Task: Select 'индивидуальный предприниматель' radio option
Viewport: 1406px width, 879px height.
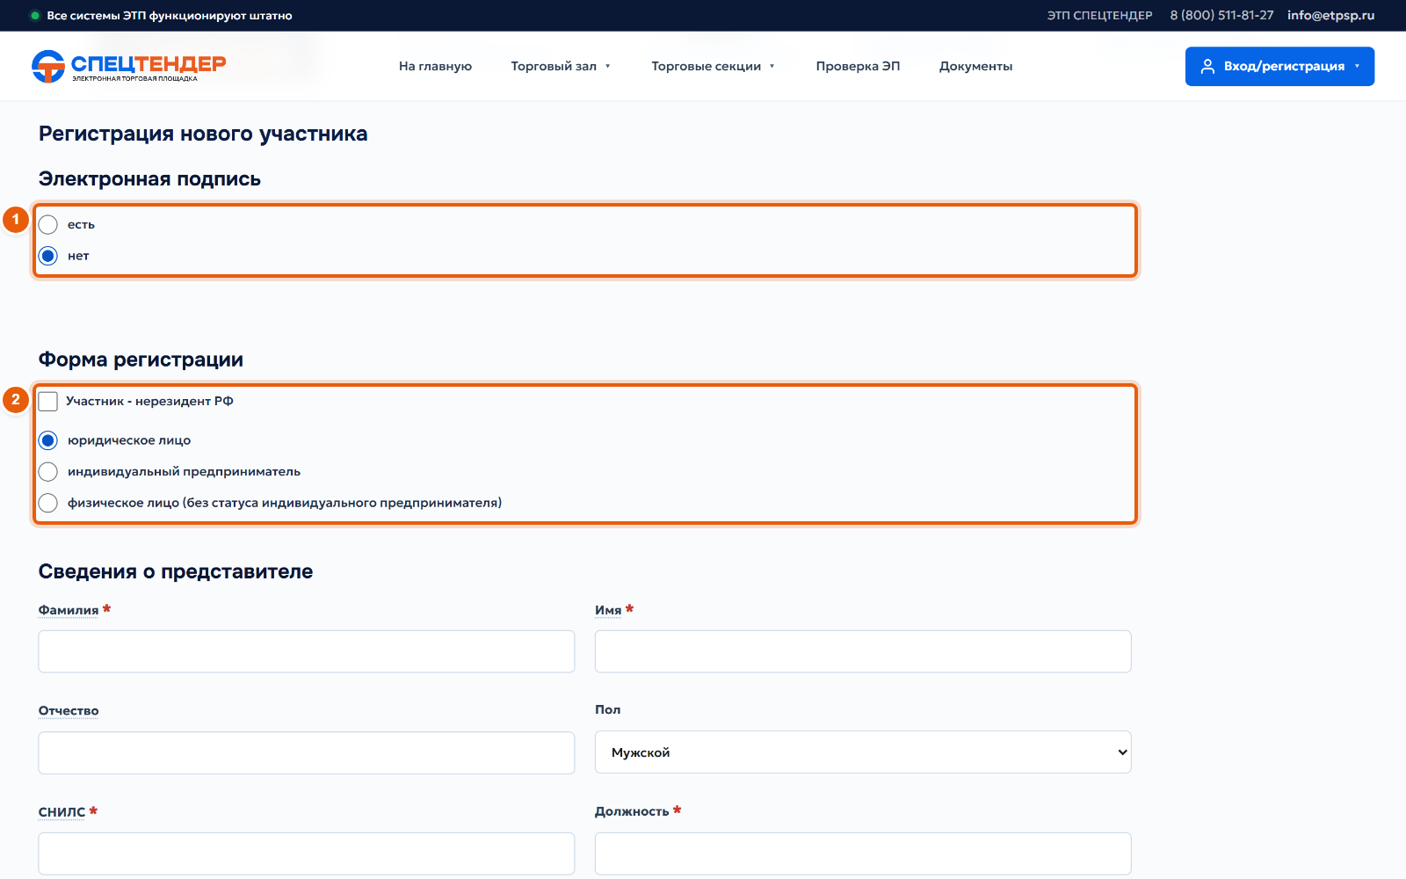Action: pos(48,472)
